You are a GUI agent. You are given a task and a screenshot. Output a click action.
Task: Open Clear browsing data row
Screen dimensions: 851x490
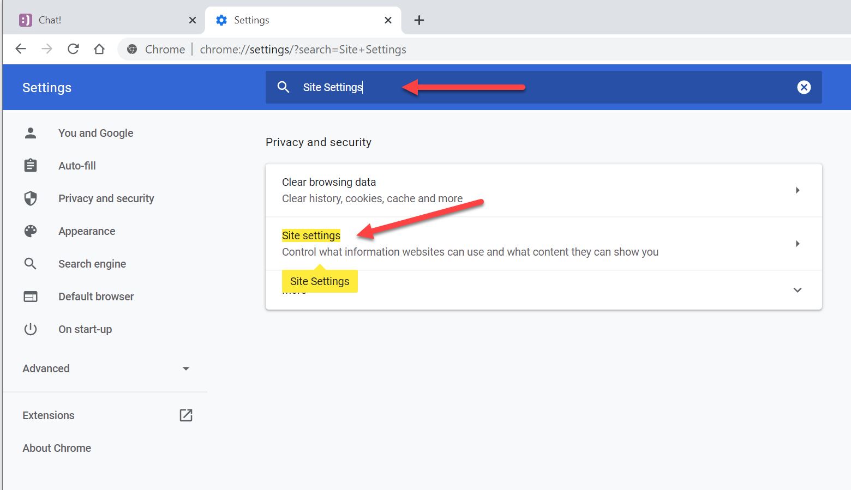(x=543, y=190)
